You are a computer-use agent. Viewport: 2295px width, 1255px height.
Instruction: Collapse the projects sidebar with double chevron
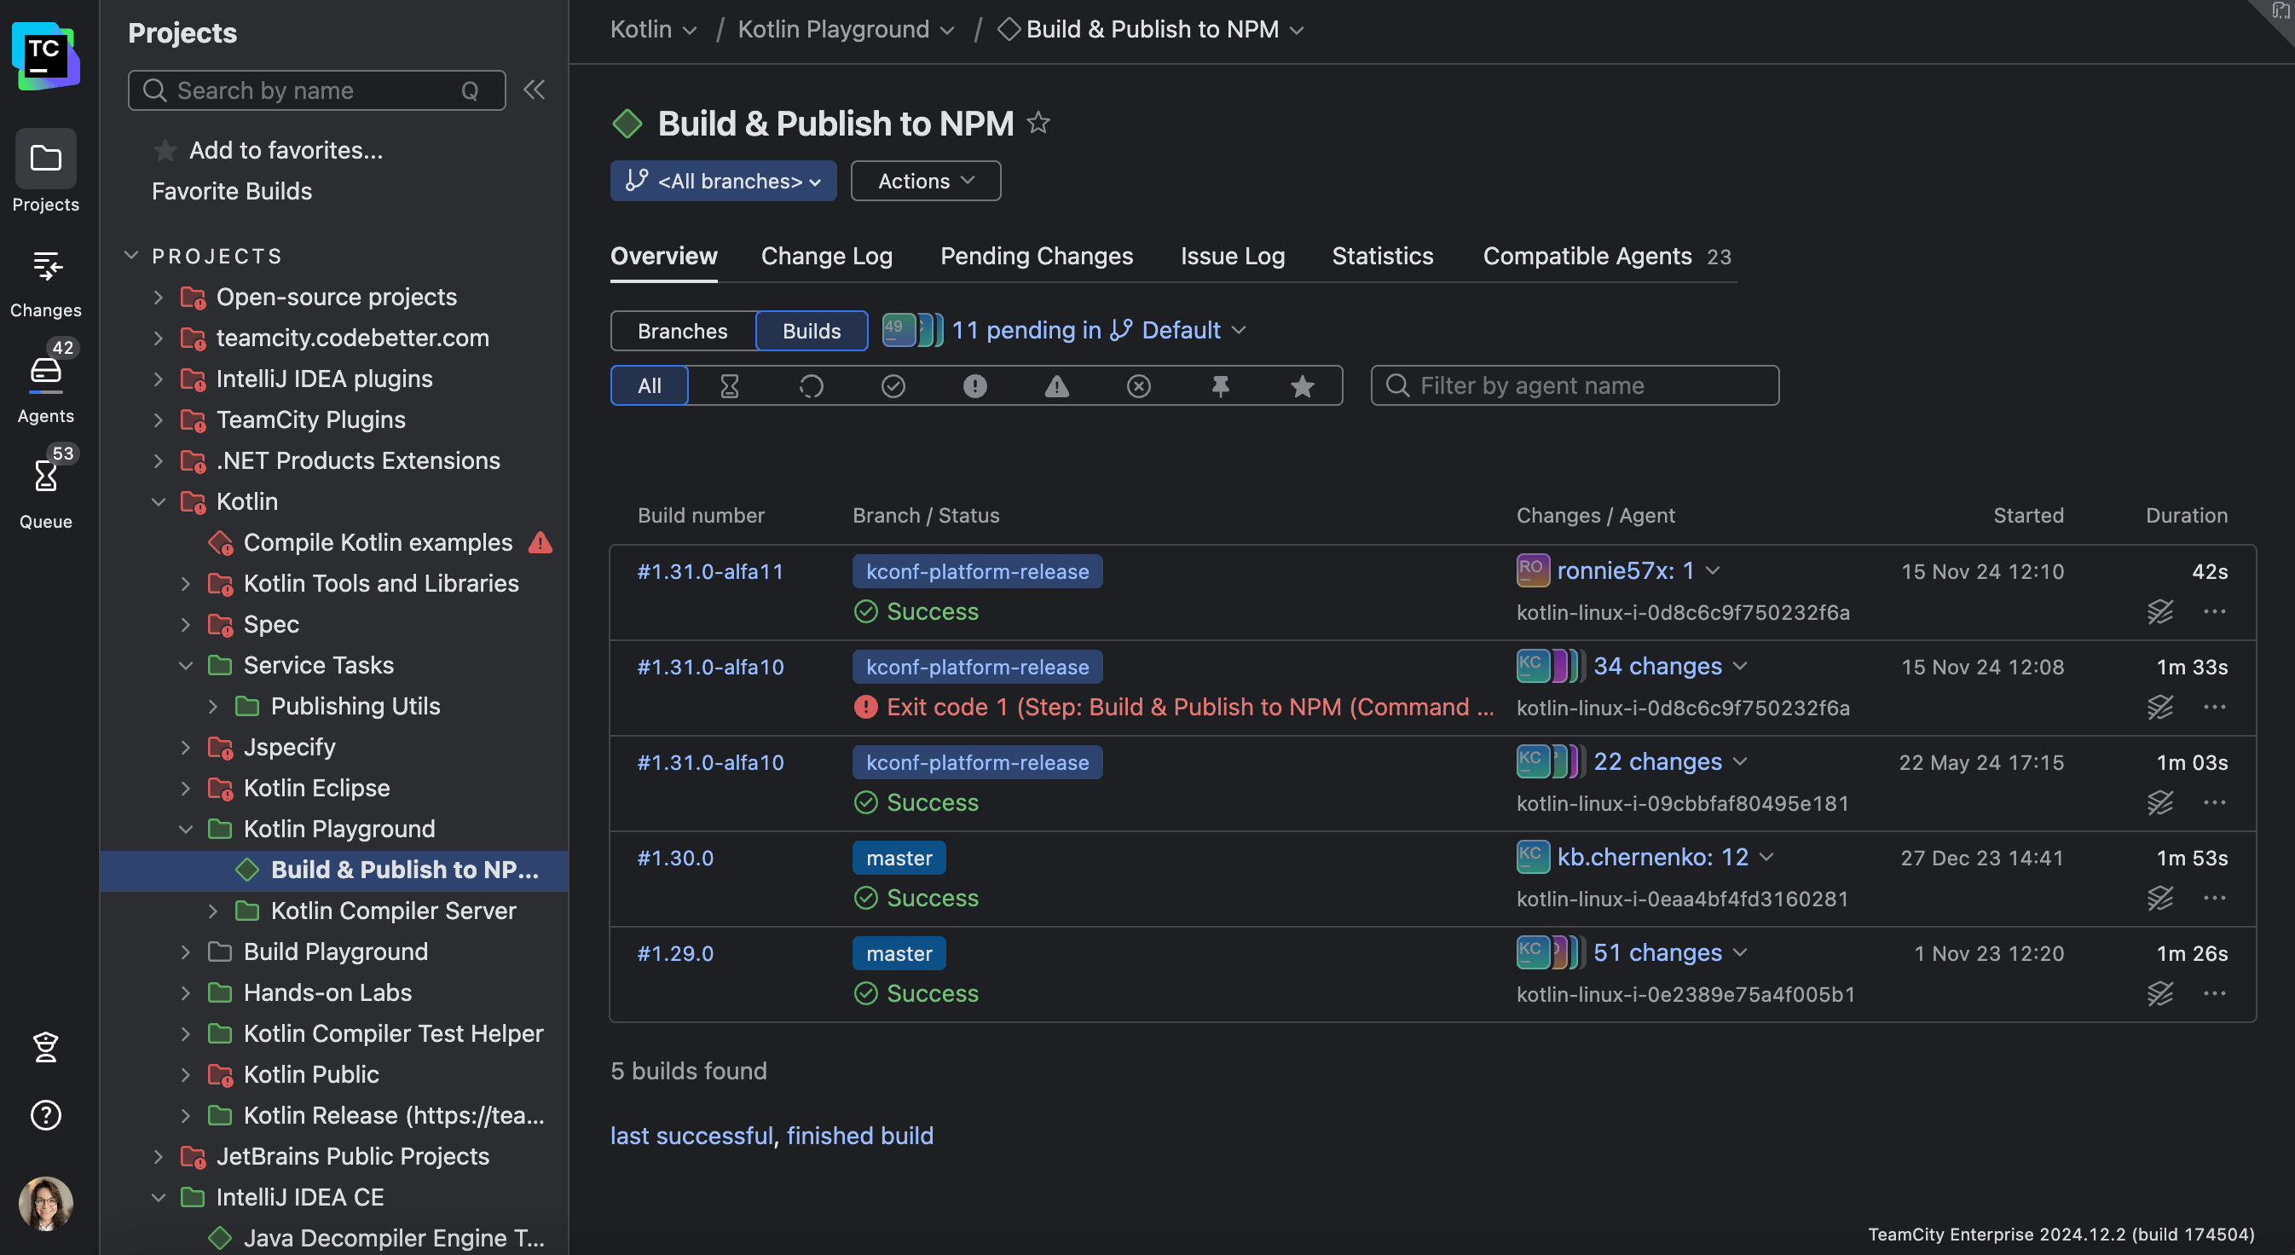tap(534, 90)
